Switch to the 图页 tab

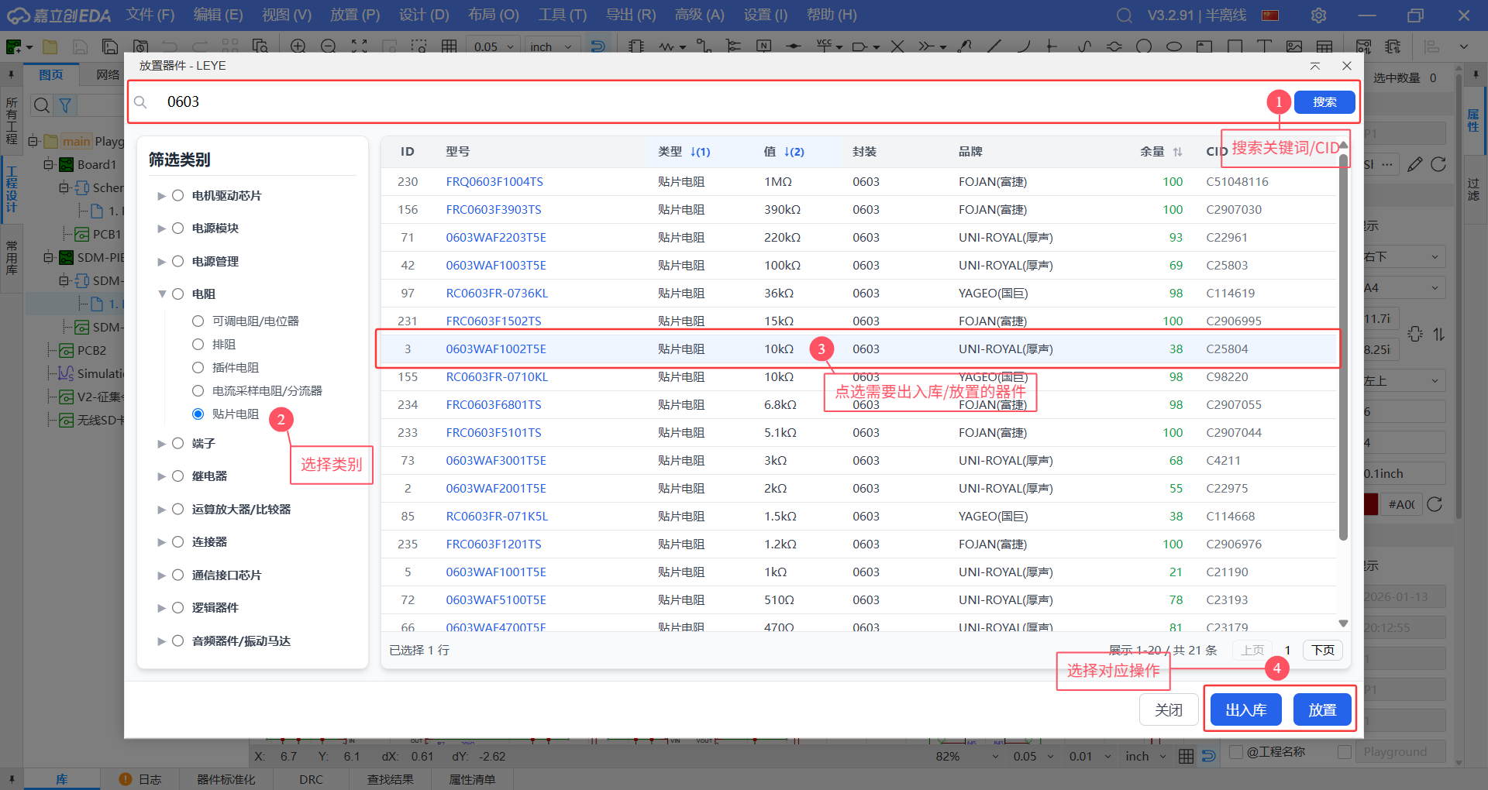click(51, 74)
